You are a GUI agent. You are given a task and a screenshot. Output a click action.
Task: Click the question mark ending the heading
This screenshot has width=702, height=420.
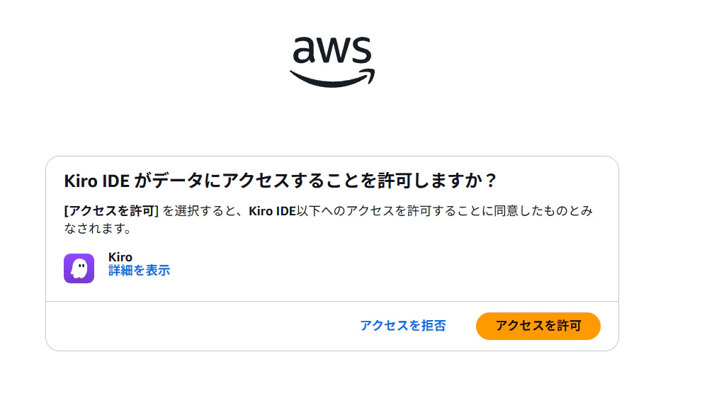point(491,181)
